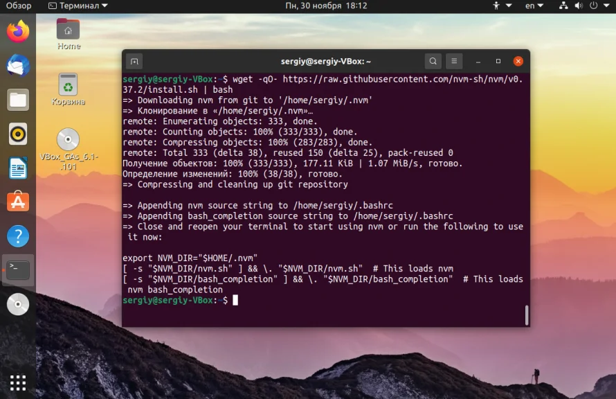Click the terminal prompt cursor line
Viewport: 616px width, 399px height.
coord(181,301)
